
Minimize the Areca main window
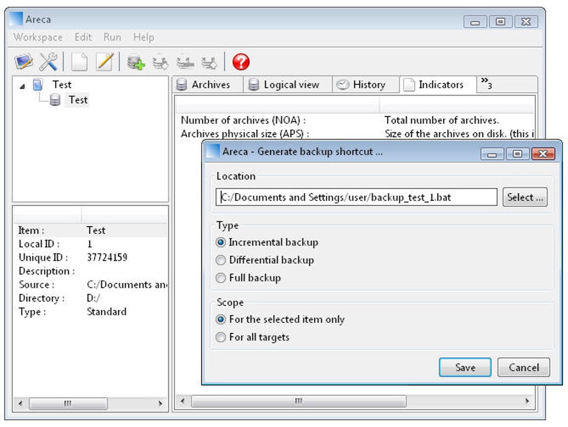(475, 22)
